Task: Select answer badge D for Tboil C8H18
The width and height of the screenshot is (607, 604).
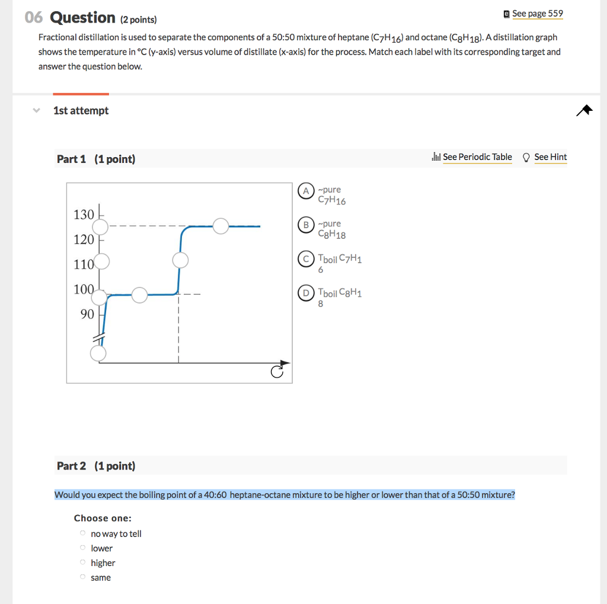Action: tap(306, 293)
